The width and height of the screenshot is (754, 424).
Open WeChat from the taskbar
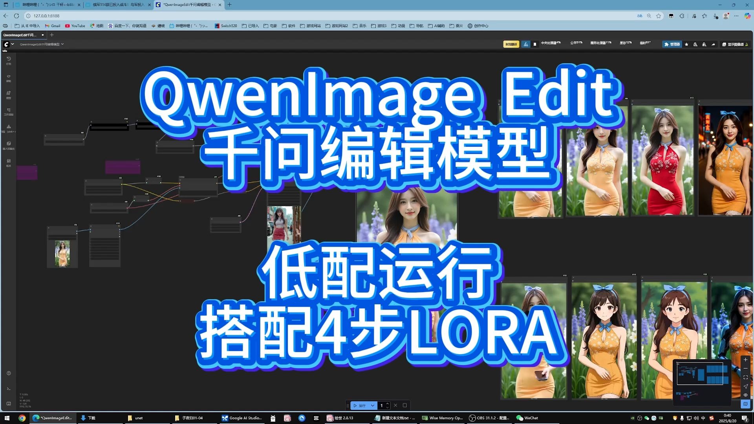527,418
